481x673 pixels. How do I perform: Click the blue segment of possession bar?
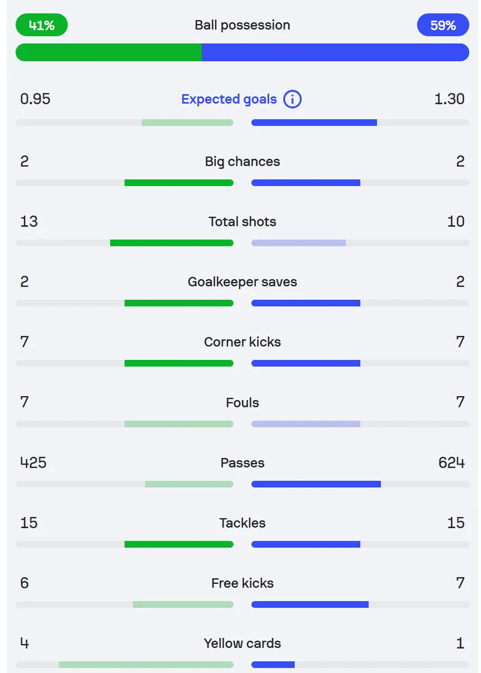click(x=335, y=52)
